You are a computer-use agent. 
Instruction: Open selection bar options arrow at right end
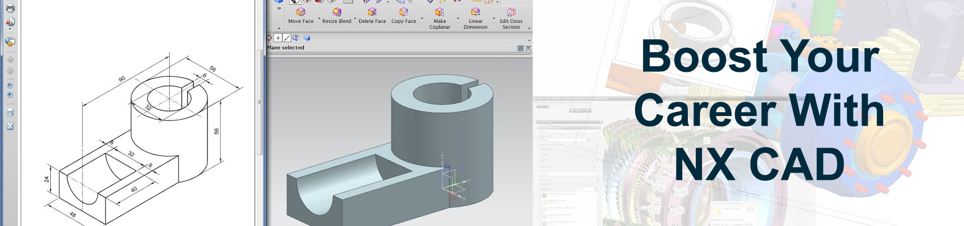click(529, 40)
